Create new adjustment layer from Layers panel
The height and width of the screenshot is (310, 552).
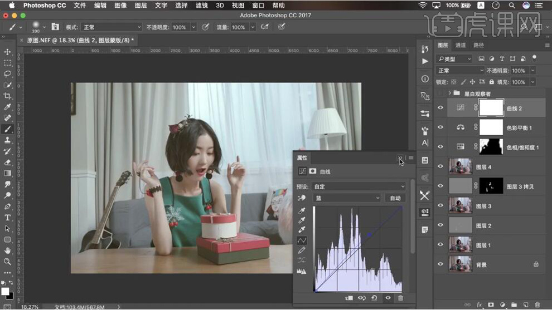(502, 305)
